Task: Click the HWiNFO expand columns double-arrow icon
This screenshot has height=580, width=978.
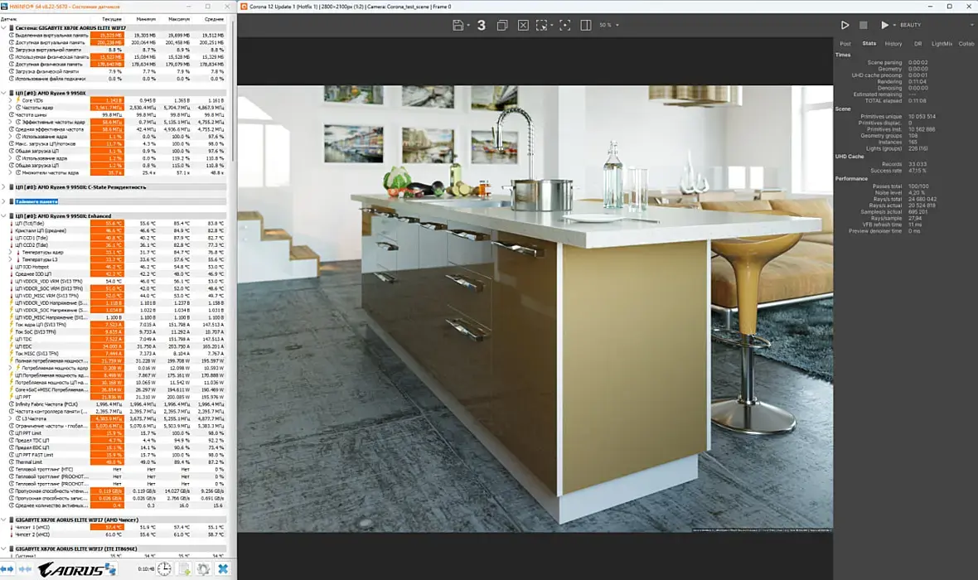Action: 7,568
